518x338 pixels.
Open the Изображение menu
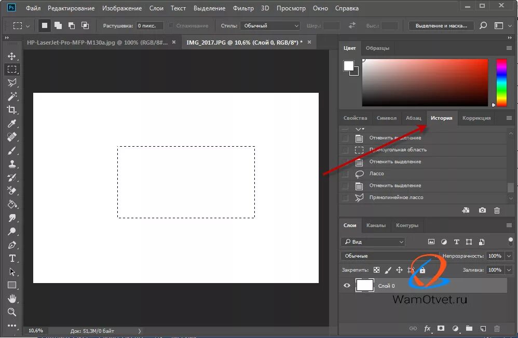click(x=122, y=8)
